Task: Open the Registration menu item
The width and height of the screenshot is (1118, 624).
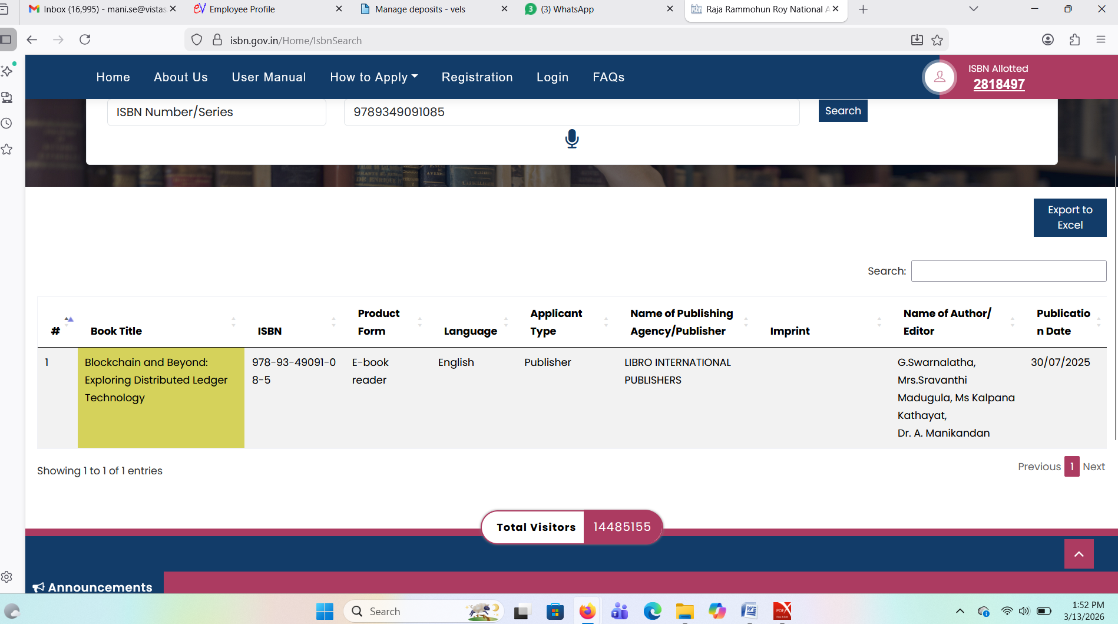Action: [x=477, y=77]
